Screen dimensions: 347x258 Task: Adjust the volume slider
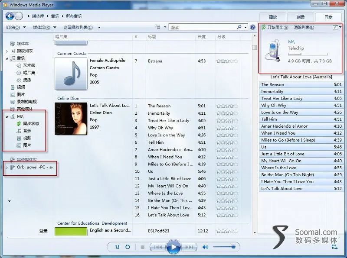(223, 247)
